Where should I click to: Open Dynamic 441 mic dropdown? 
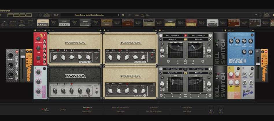(173, 73)
